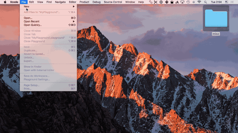238x133 pixels.
Task: Click the Close Window menu item
Action: (x=48, y=31)
